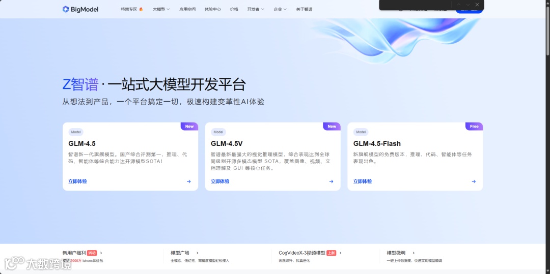Click chevron arrow beside 新用户福利
550x274 pixels.
(101, 253)
